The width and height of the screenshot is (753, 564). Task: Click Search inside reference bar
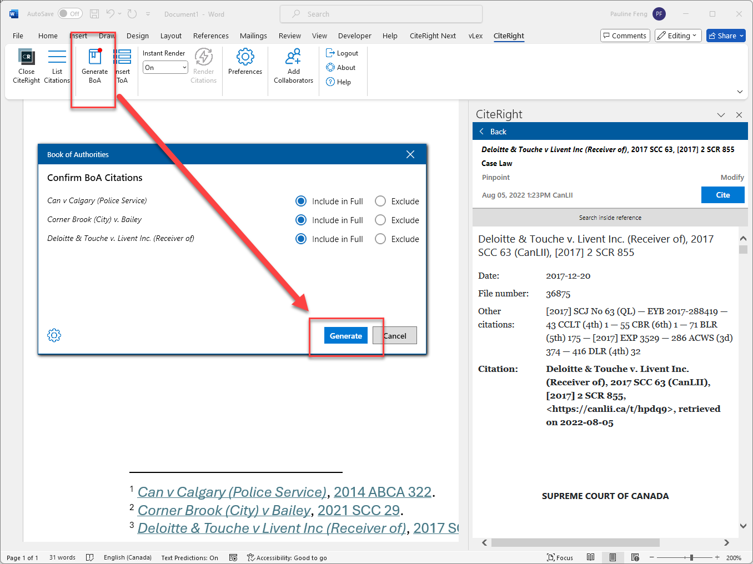click(x=610, y=218)
